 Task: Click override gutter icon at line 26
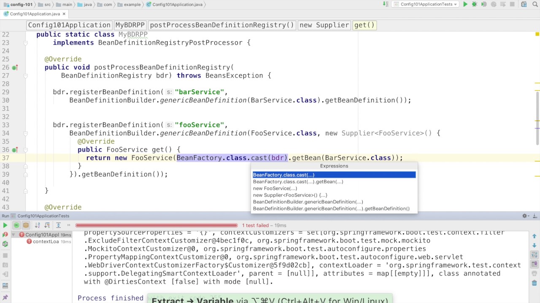(15, 67)
